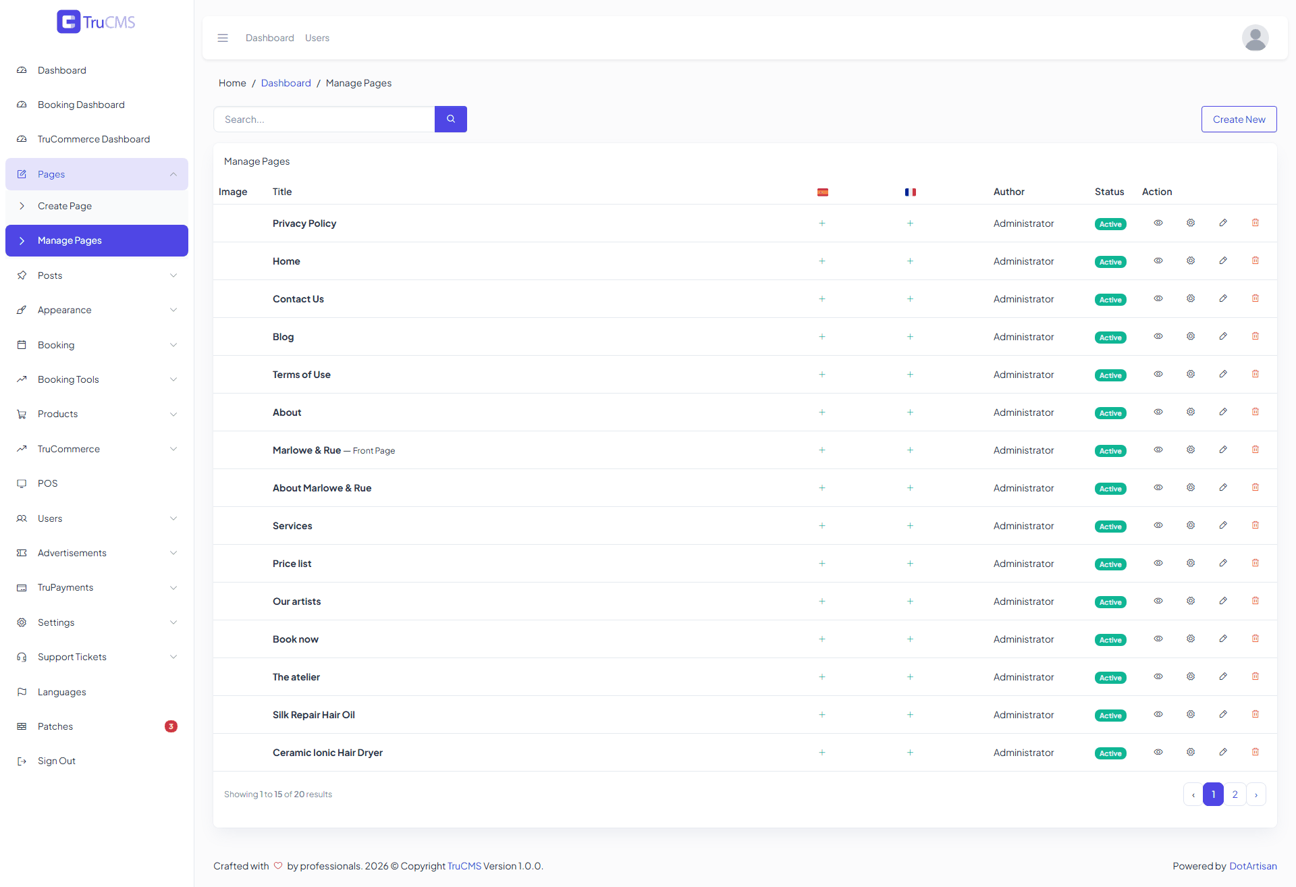The height and width of the screenshot is (887, 1296).
Task: Click Dashboard breadcrumb link
Action: coord(286,83)
